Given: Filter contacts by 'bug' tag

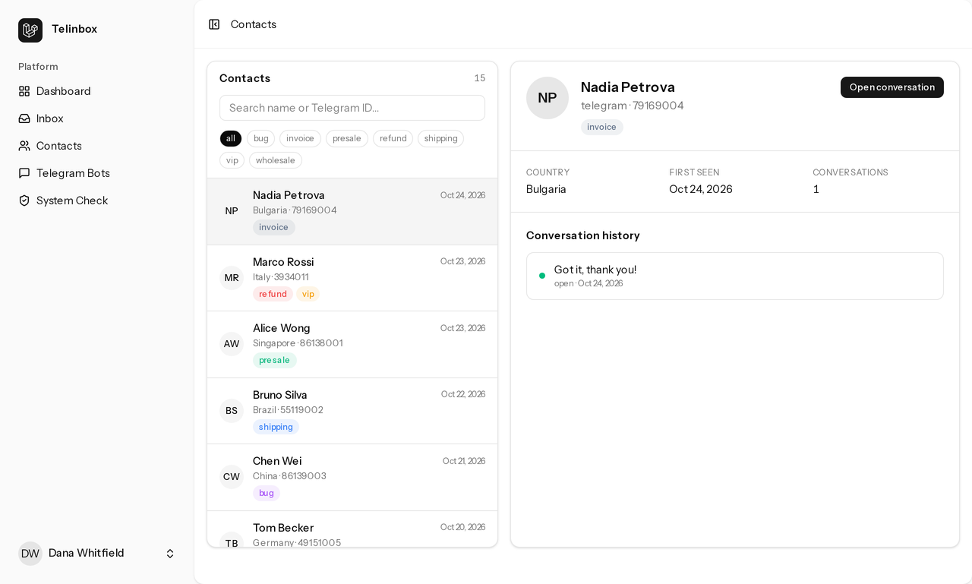Looking at the screenshot, I should tap(260, 138).
